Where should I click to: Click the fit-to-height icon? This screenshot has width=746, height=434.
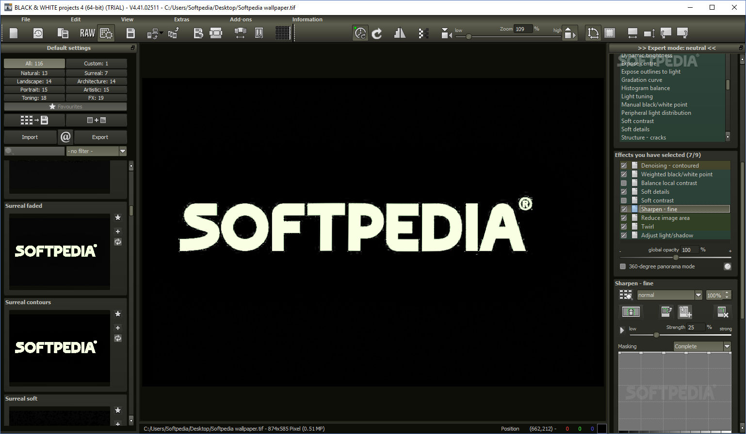(x=649, y=33)
